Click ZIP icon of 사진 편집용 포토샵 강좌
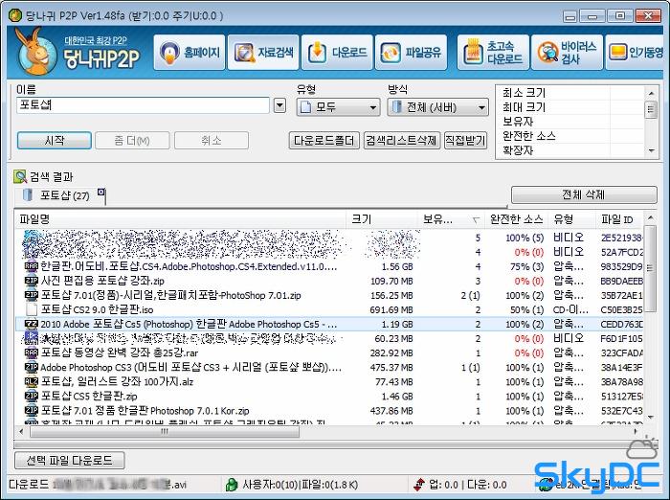The image size is (670, 500). 32,281
